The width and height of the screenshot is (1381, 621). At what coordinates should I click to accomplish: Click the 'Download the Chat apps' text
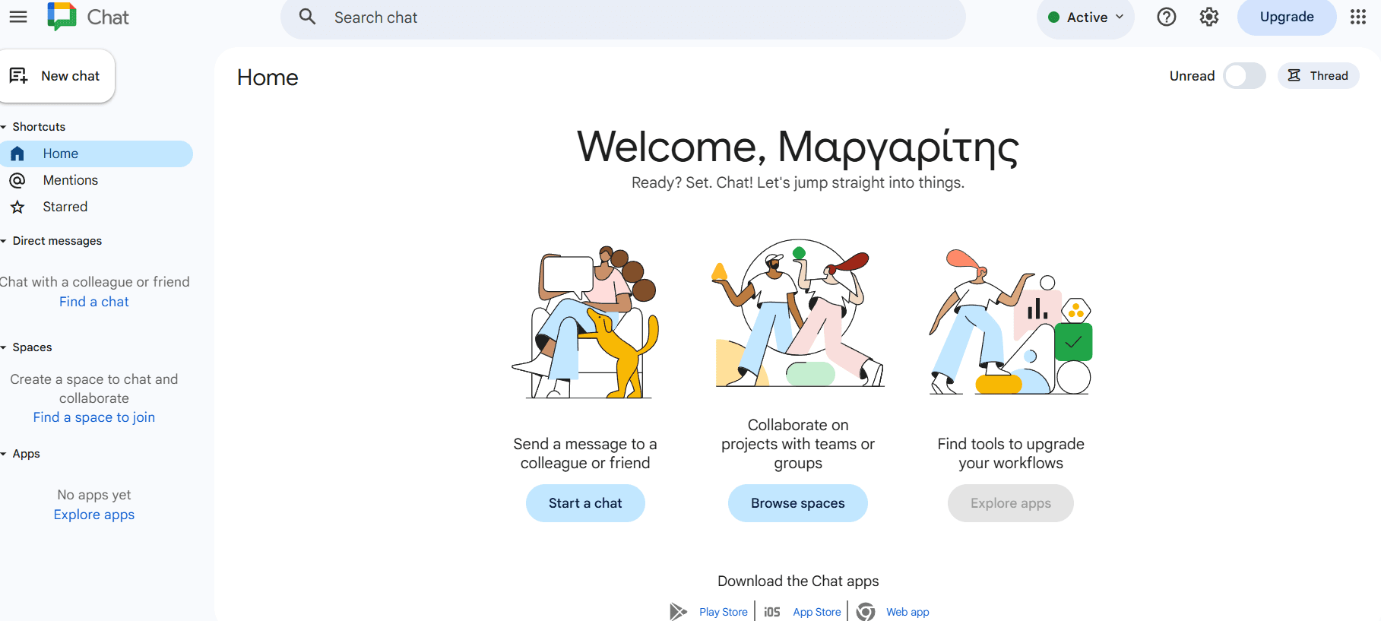click(x=798, y=581)
